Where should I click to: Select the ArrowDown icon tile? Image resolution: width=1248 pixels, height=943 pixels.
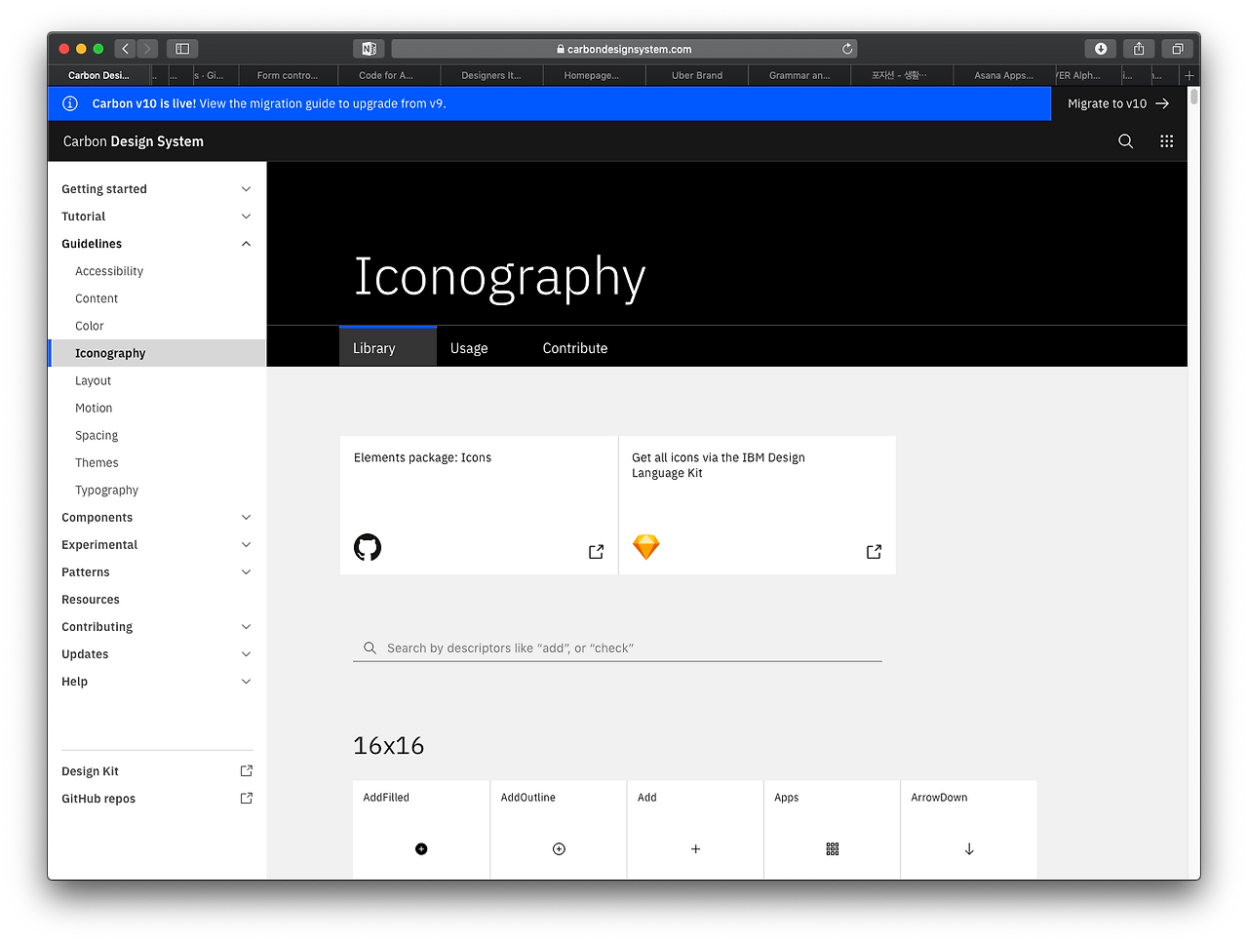pyautogui.click(x=969, y=830)
